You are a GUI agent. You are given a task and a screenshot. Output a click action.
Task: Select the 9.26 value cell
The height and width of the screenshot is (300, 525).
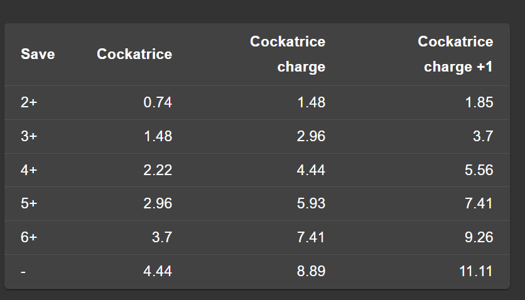479,237
